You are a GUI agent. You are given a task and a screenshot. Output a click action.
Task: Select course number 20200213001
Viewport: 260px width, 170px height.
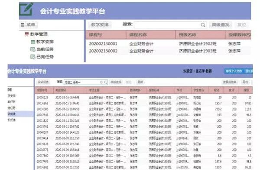[103, 44]
